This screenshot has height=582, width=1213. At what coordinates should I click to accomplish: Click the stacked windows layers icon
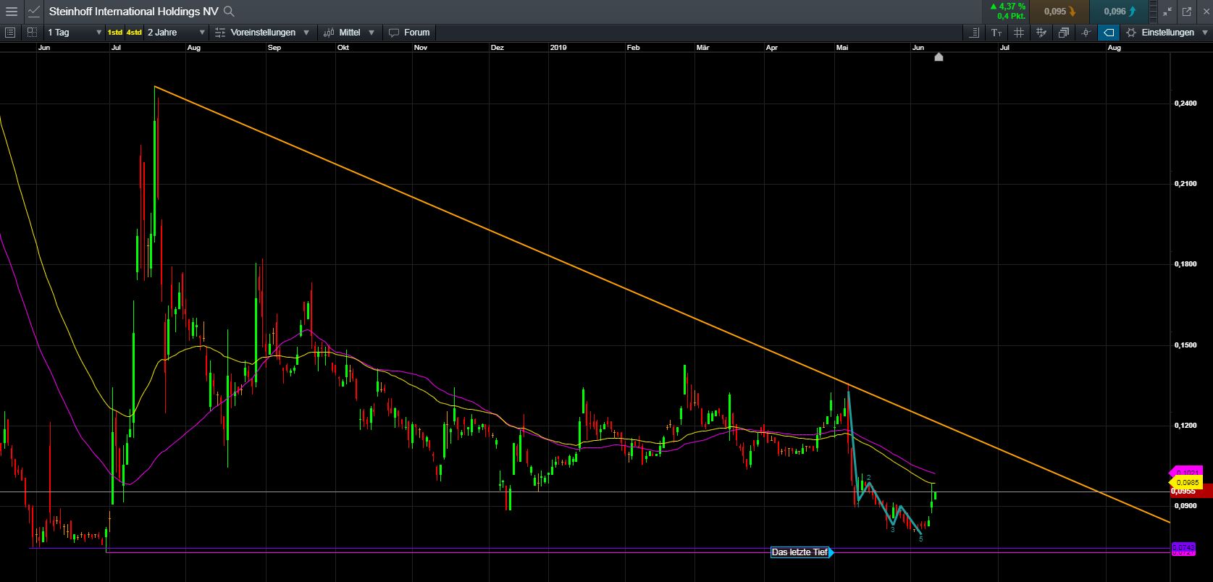[1063, 33]
